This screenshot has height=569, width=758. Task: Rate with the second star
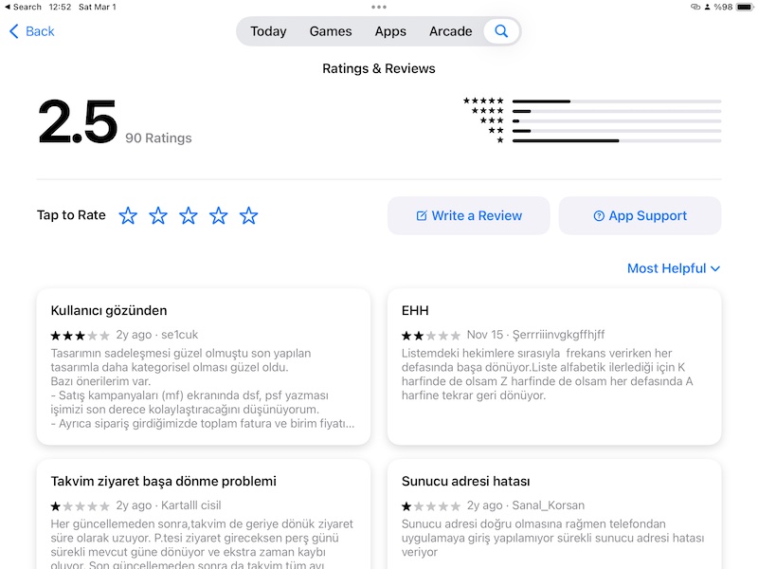(x=158, y=216)
